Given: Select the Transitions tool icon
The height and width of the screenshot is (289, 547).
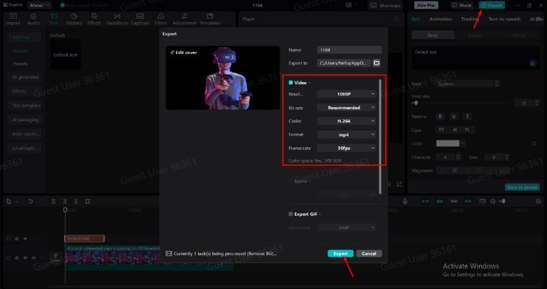Looking at the screenshot, I should [117, 19].
